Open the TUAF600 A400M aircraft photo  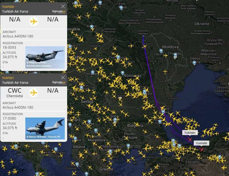[45, 58]
